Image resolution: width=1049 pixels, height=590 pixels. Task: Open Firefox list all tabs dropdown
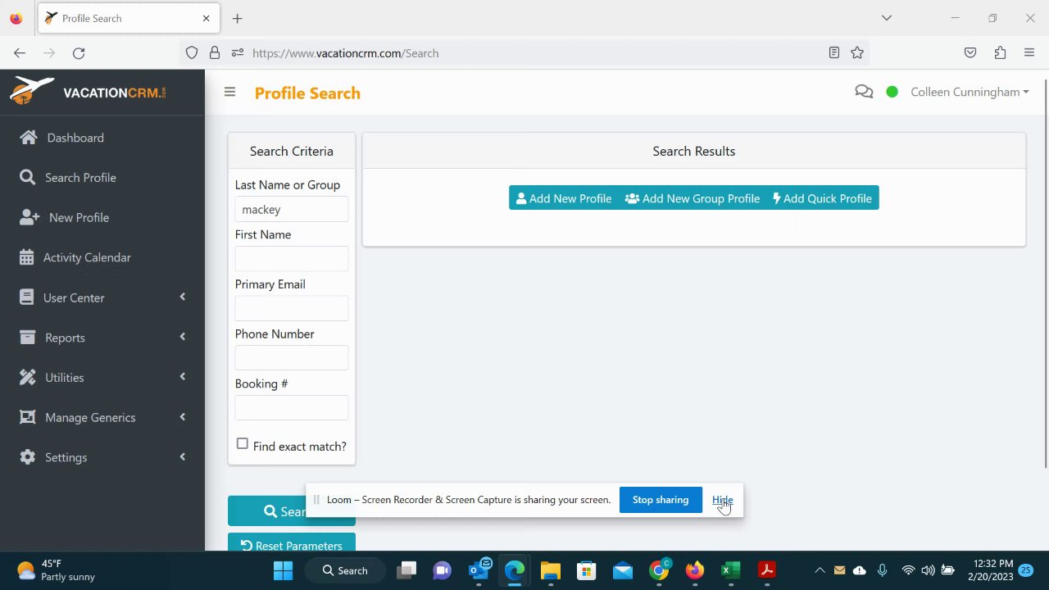886,18
